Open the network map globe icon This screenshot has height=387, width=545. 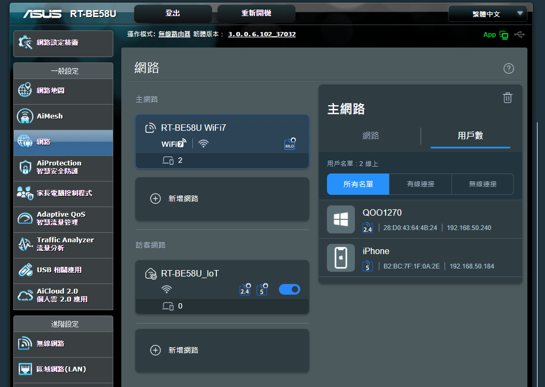25,90
